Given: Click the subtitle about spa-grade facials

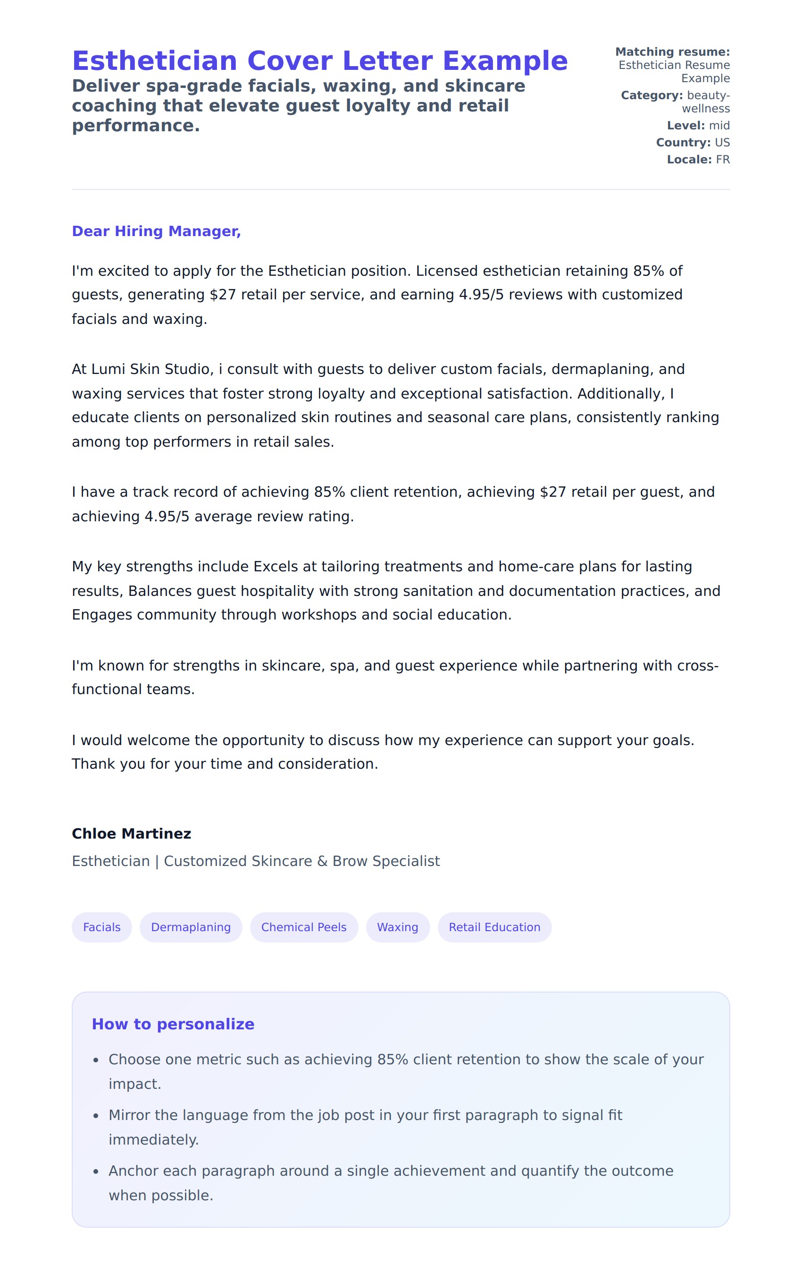Looking at the screenshot, I should point(299,105).
